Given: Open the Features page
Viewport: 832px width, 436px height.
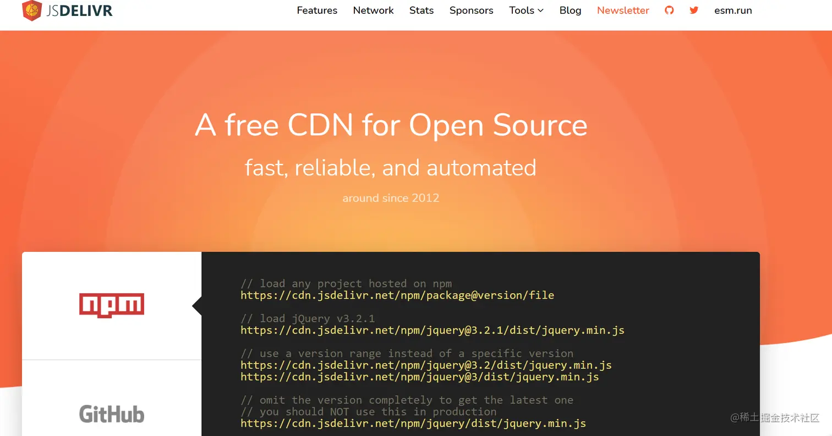Looking at the screenshot, I should [x=317, y=10].
